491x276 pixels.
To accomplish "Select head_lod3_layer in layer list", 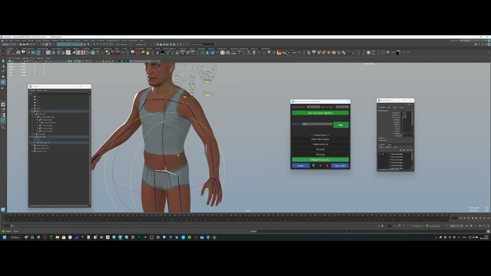I will tap(397, 163).
